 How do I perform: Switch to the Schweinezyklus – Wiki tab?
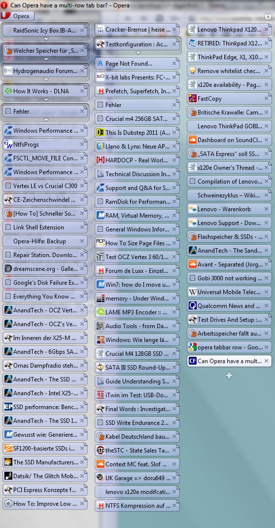pos(229,195)
